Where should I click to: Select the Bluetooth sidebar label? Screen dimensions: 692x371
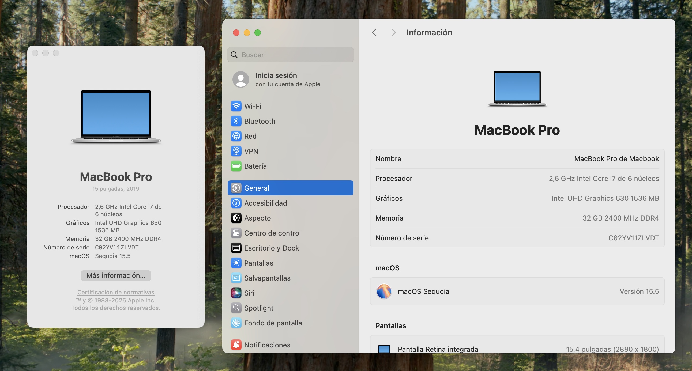pos(260,121)
